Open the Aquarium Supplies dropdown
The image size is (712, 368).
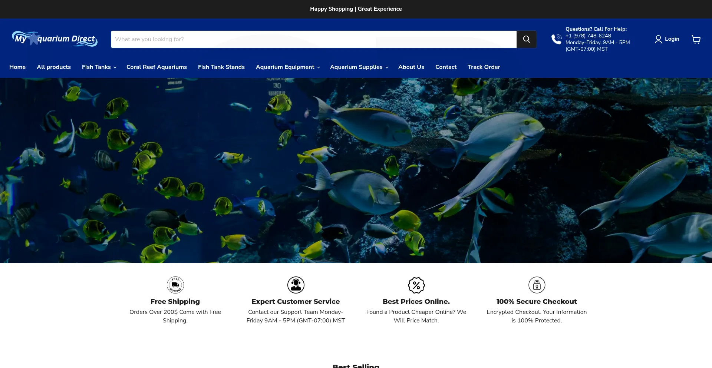tap(359, 67)
